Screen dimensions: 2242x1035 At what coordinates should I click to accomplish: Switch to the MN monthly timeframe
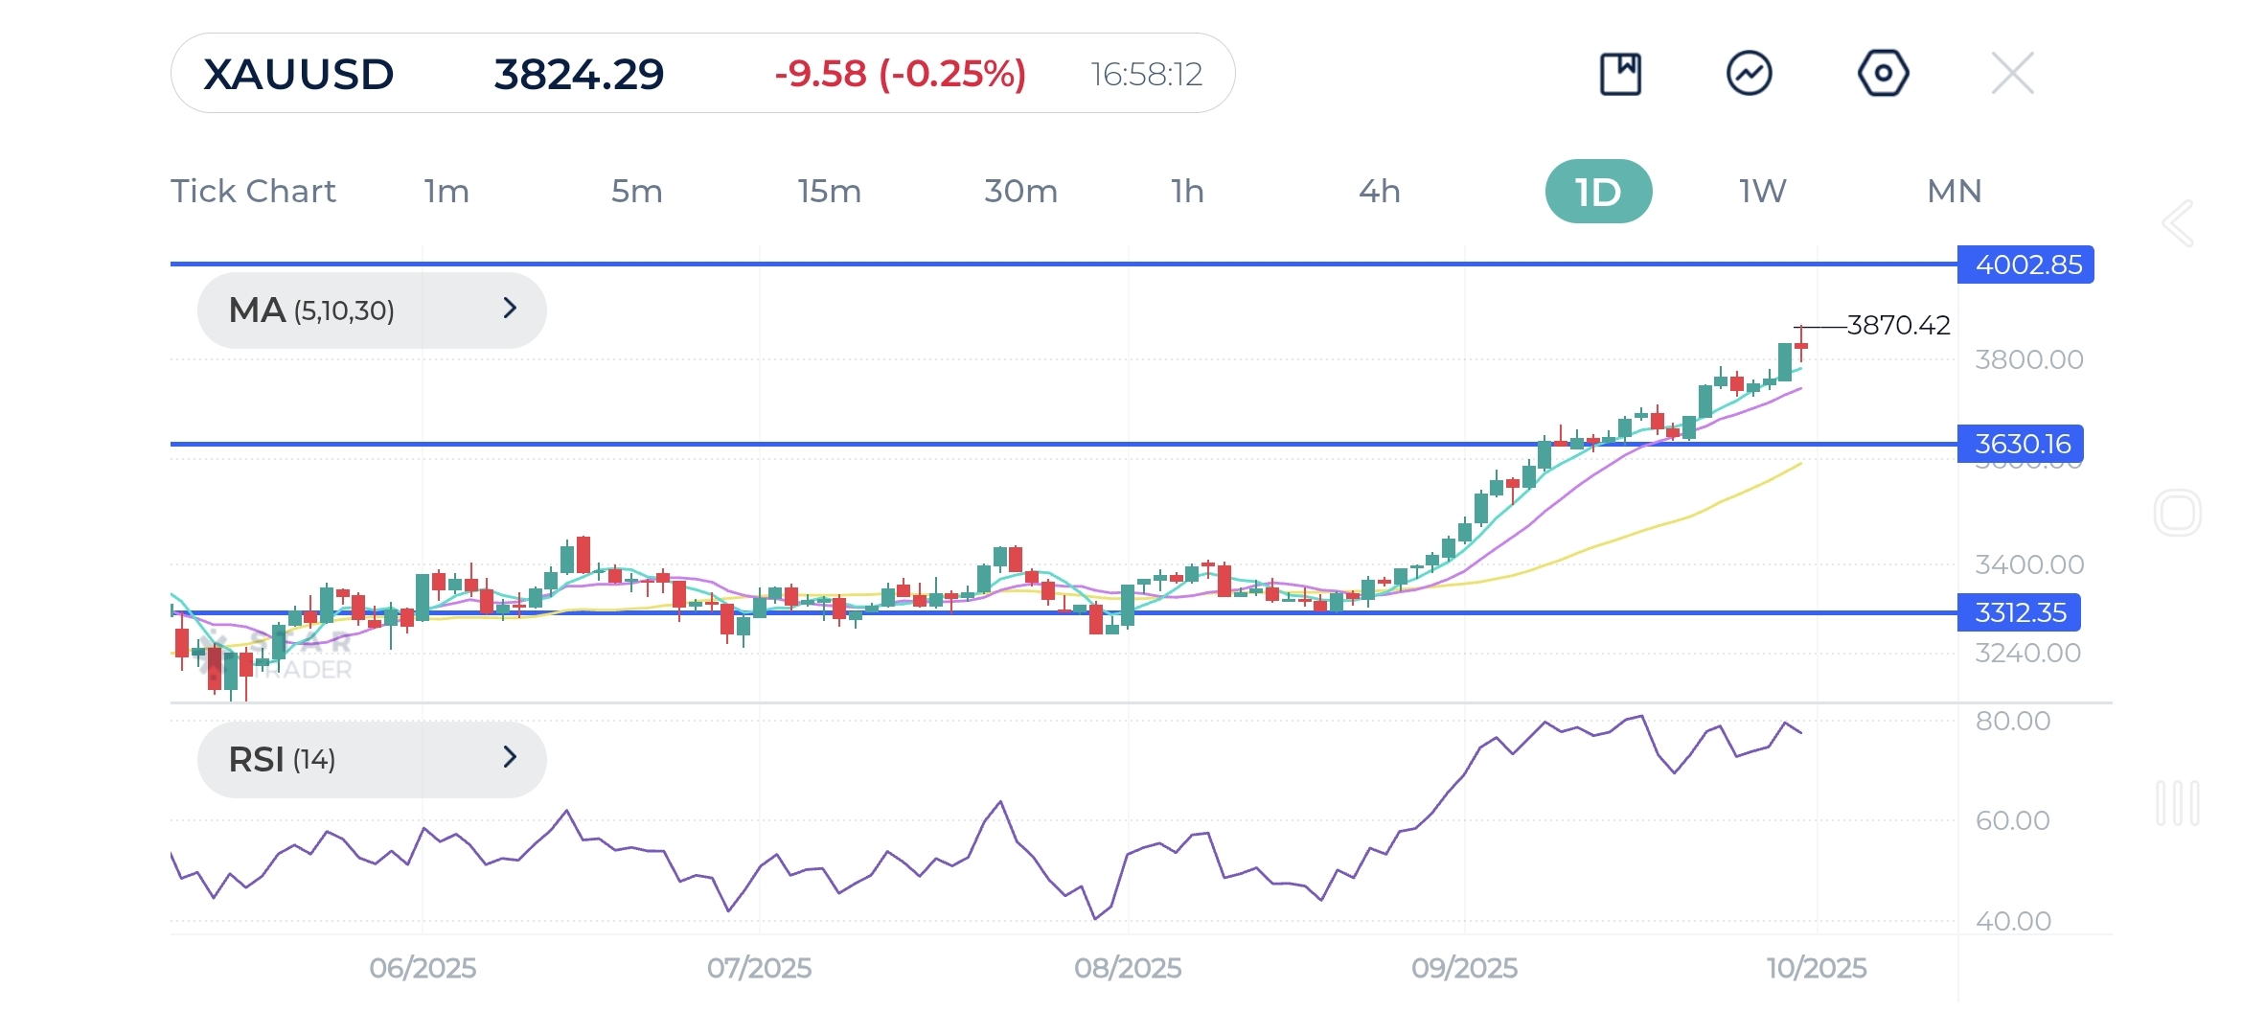click(x=1954, y=192)
